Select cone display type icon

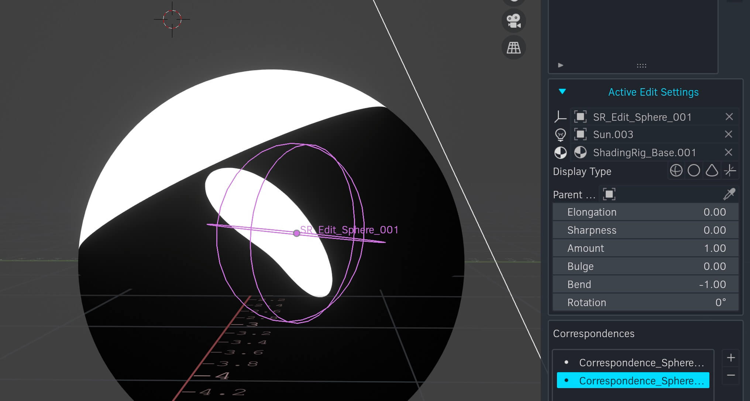(712, 171)
